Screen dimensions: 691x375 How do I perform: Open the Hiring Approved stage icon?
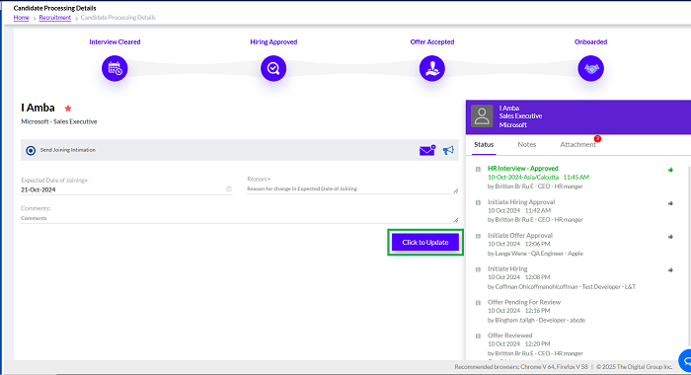click(x=273, y=68)
